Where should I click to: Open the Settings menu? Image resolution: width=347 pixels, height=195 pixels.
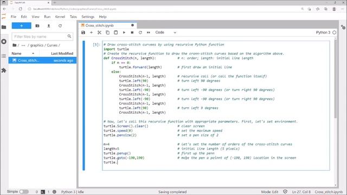tap(88, 17)
